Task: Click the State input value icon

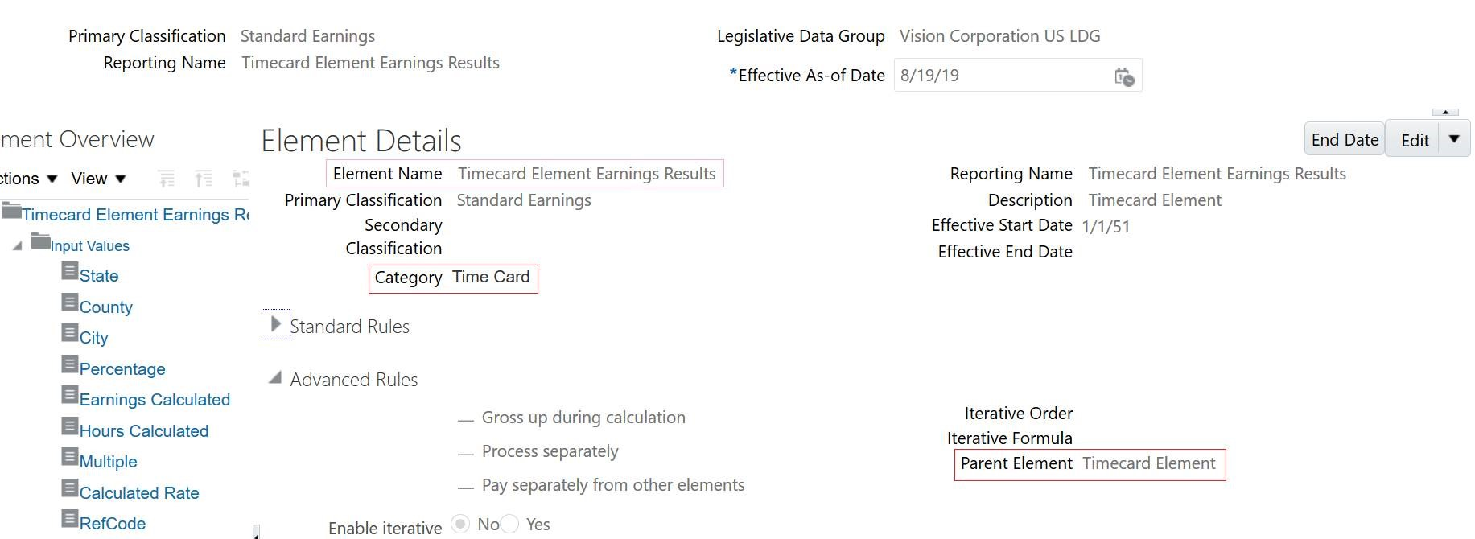Action: [x=70, y=272]
